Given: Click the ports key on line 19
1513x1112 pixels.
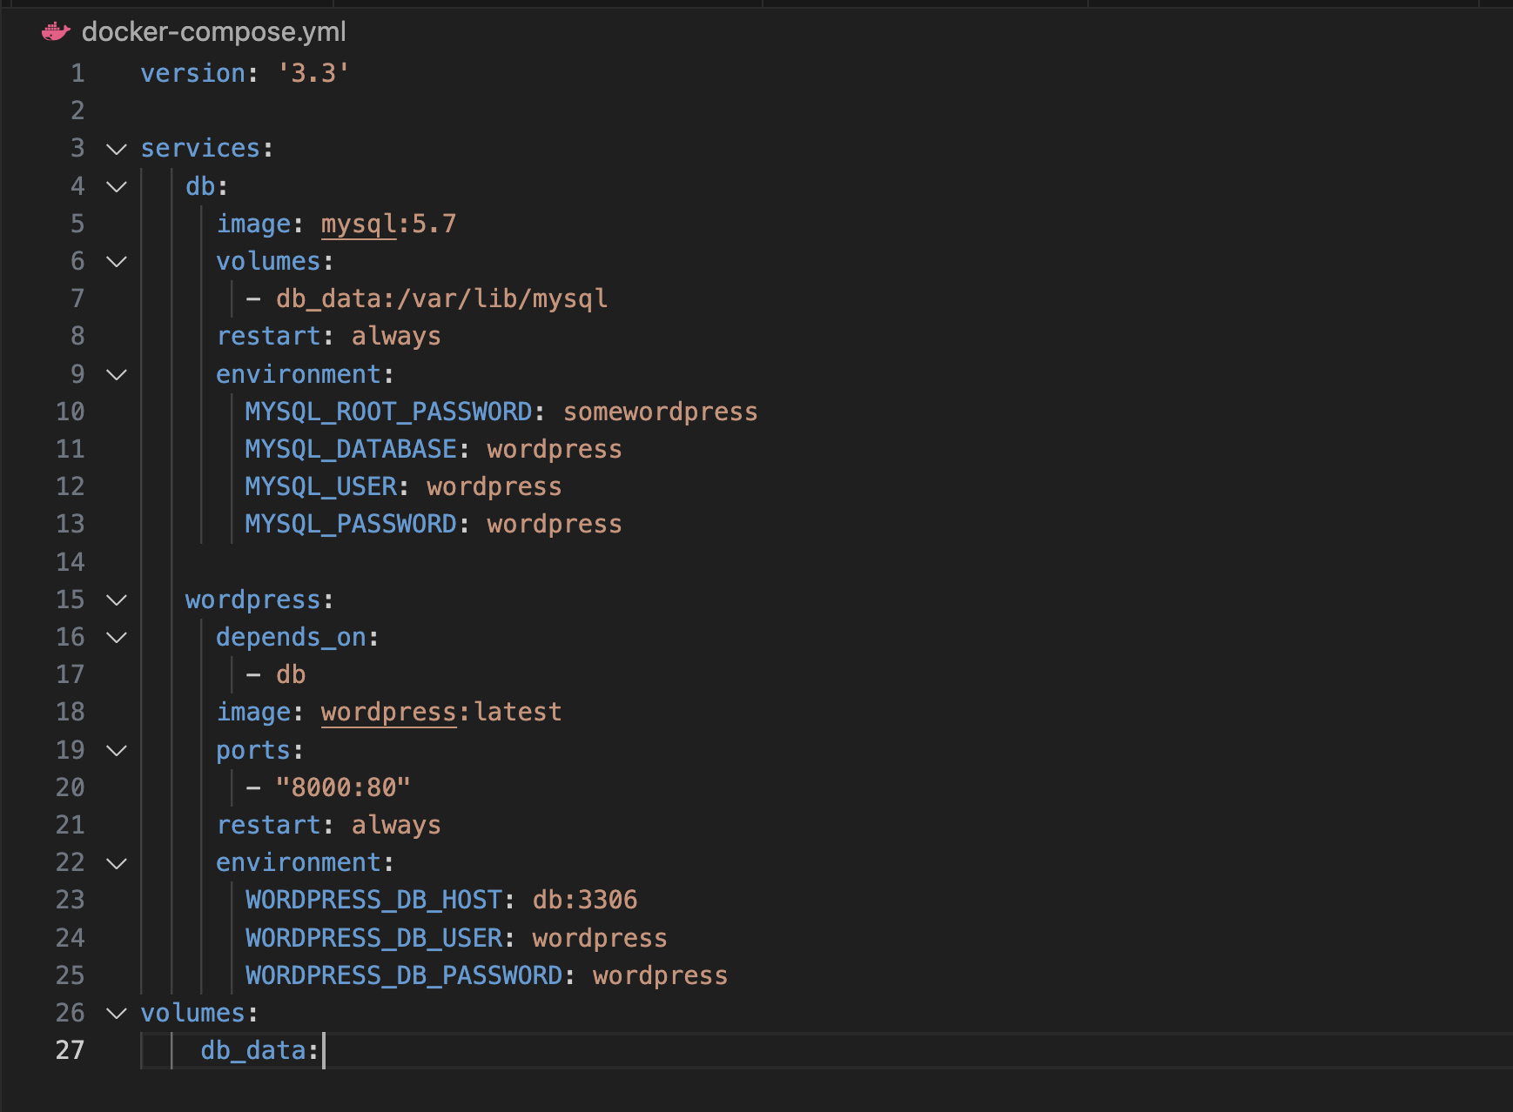Looking at the screenshot, I should point(253,750).
